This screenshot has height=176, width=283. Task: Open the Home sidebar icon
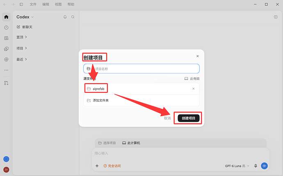click(x=6, y=17)
